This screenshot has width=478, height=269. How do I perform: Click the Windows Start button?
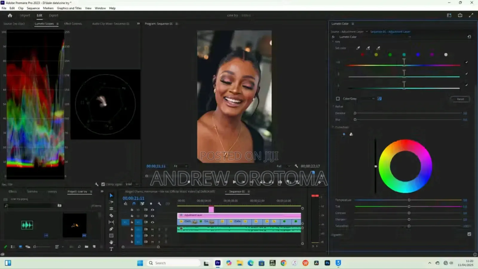tap(140, 263)
